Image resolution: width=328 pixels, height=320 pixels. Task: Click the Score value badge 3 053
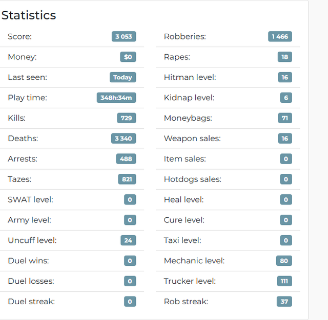[x=124, y=36]
